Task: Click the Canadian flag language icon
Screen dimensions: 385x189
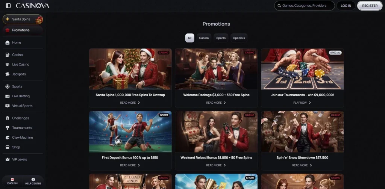Action: click(x=12, y=180)
